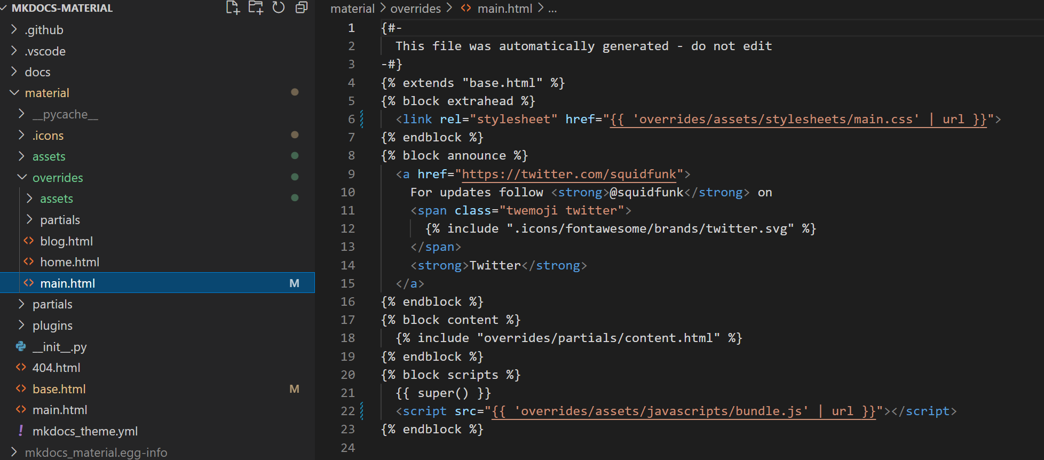Click the git status dot on material folder
The image size is (1044, 460).
click(x=295, y=92)
